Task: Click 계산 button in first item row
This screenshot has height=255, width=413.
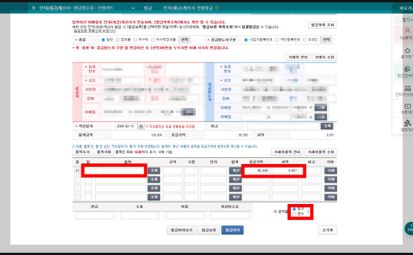Action: click(236, 171)
